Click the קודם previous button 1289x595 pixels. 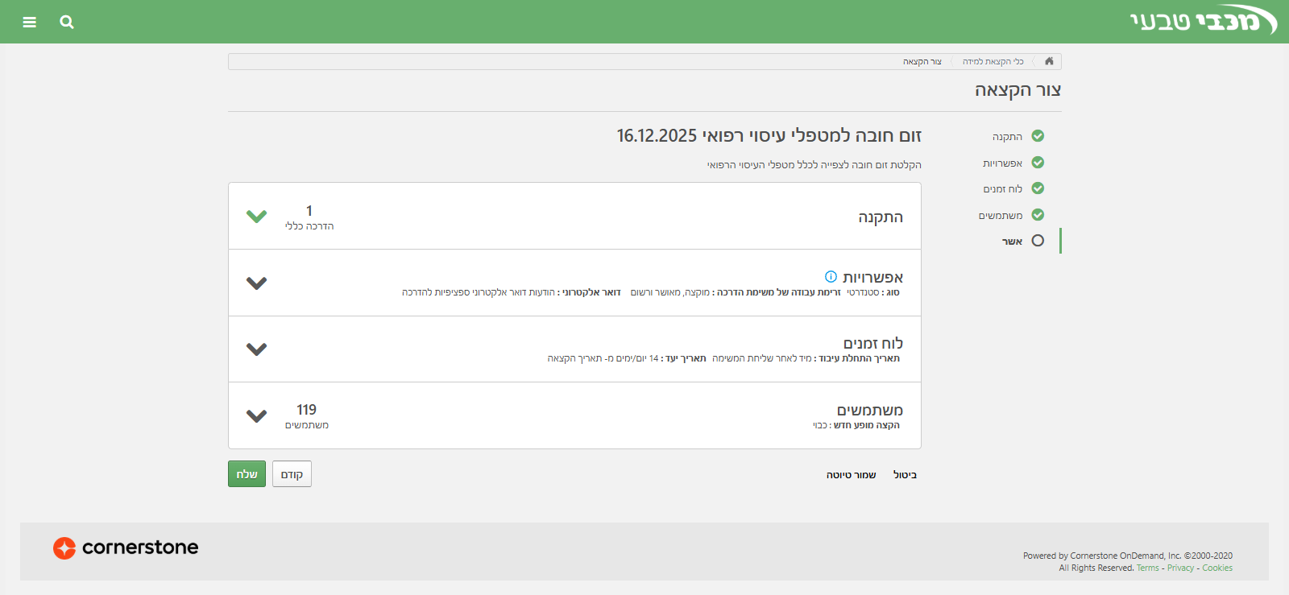(292, 474)
